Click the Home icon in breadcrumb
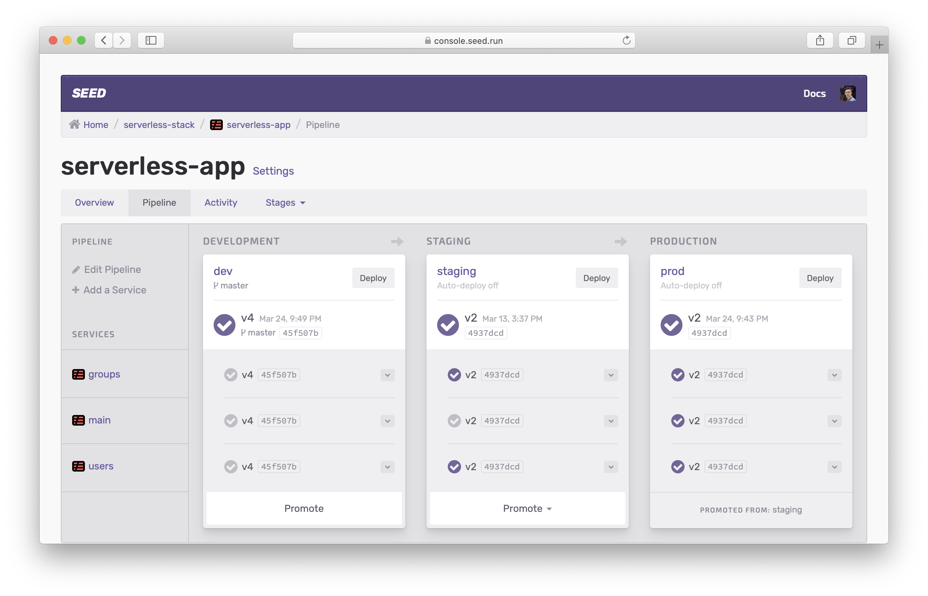The height and width of the screenshot is (596, 928). (74, 124)
